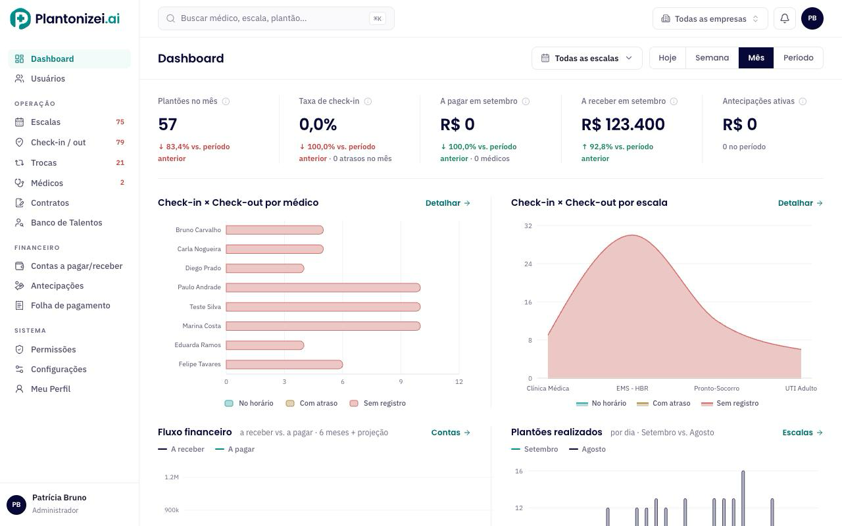Click the search magnifier icon
The height and width of the screenshot is (526, 842).
pos(170,18)
